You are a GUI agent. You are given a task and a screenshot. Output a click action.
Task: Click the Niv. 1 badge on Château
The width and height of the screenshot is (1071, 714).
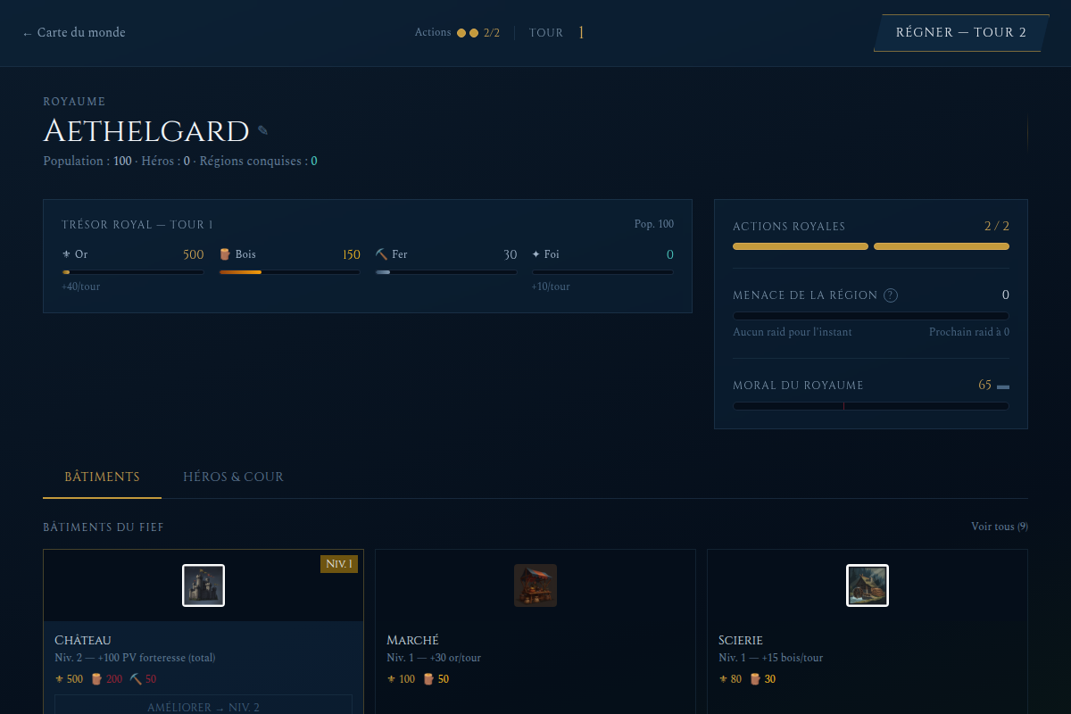click(339, 564)
